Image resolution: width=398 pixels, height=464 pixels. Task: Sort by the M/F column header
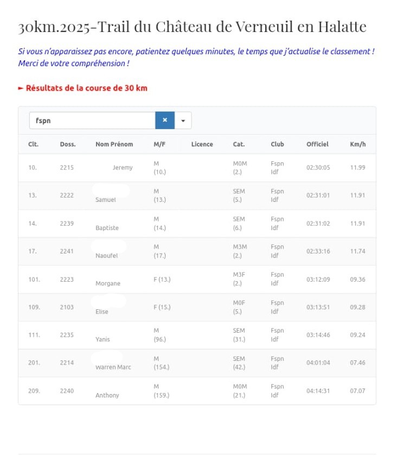(x=160, y=144)
